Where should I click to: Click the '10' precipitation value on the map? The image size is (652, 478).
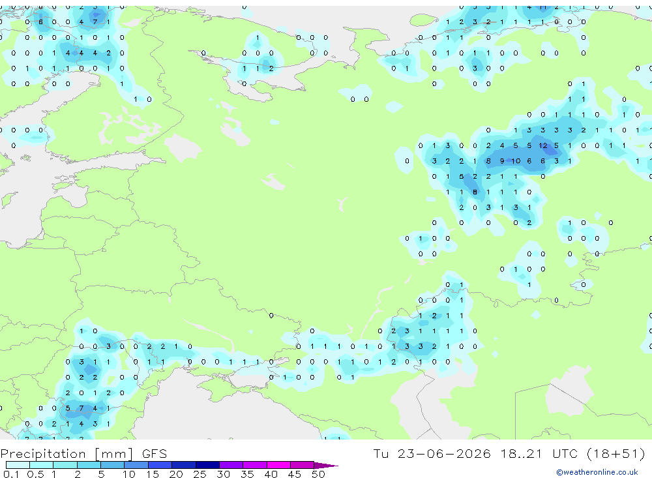(x=516, y=161)
